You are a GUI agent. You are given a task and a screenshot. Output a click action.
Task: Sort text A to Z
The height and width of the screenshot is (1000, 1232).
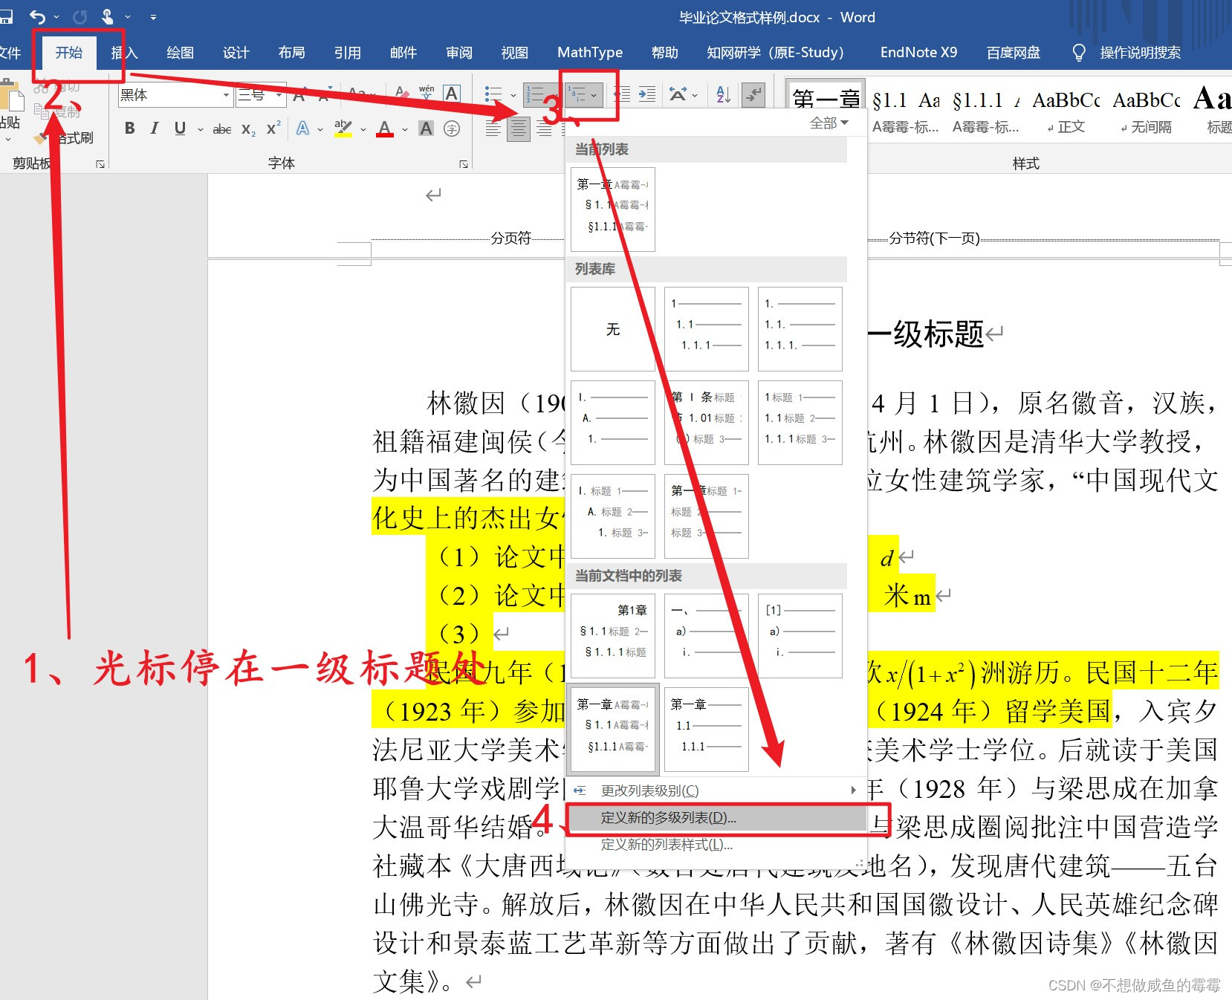pos(723,94)
